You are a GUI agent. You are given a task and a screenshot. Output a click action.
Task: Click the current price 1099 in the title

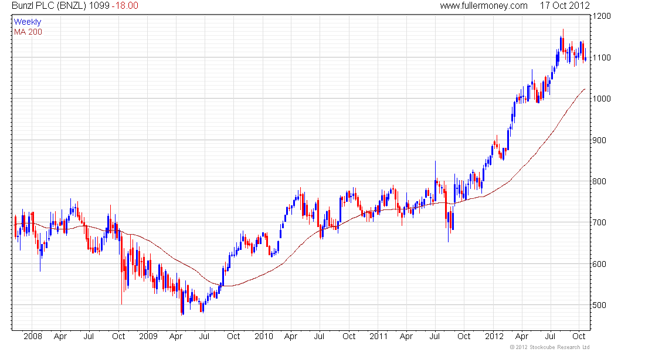coord(99,6)
